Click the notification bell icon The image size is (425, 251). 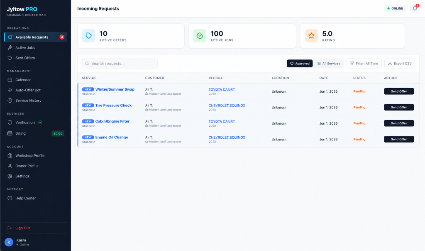[415, 8]
